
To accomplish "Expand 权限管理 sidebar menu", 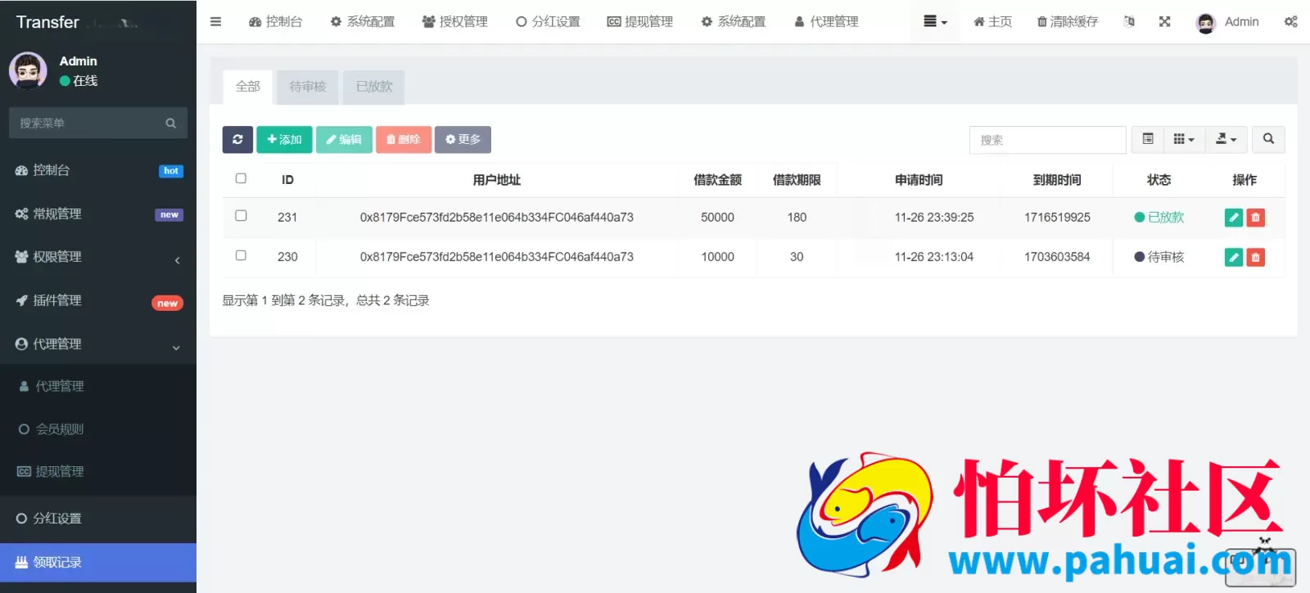I will (98, 257).
